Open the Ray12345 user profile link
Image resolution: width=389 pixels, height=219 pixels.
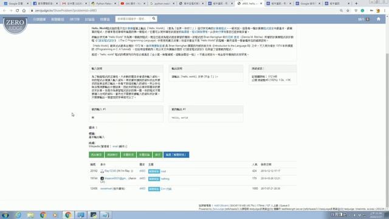pos(110,171)
